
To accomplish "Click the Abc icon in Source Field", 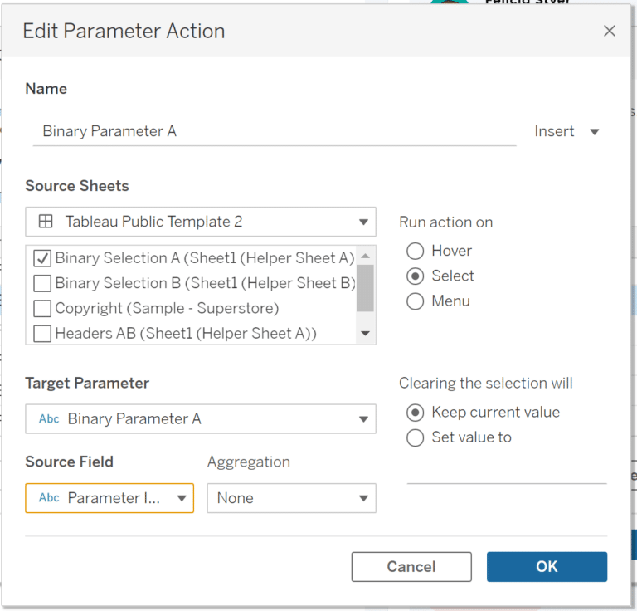I will (49, 497).
